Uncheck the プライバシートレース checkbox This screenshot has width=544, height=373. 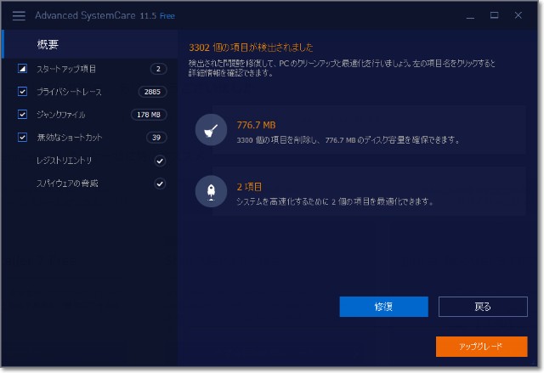(x=23, y=92)
